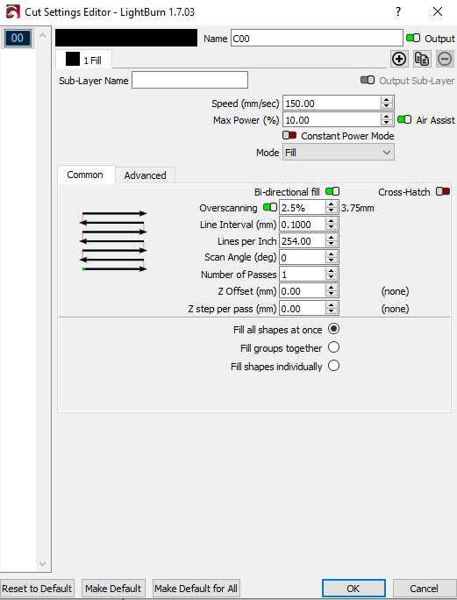Screen dimensions: 457x600
Task: Click the Make Default button
Action: point(113,588)
